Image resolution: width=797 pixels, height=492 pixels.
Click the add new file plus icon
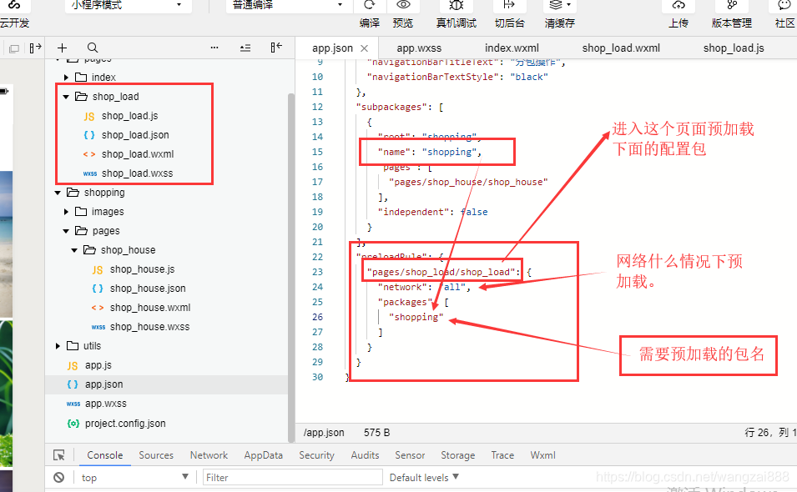click(62, 48)
